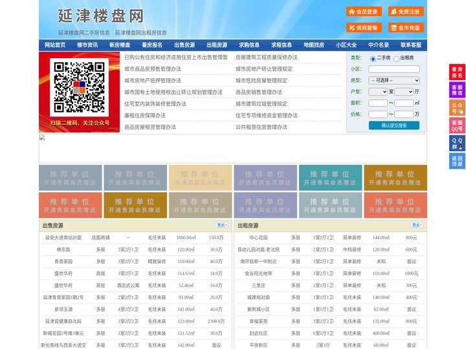Open 楼市资讯 nav item
The image size is (466, 349).
pos(87,45)
